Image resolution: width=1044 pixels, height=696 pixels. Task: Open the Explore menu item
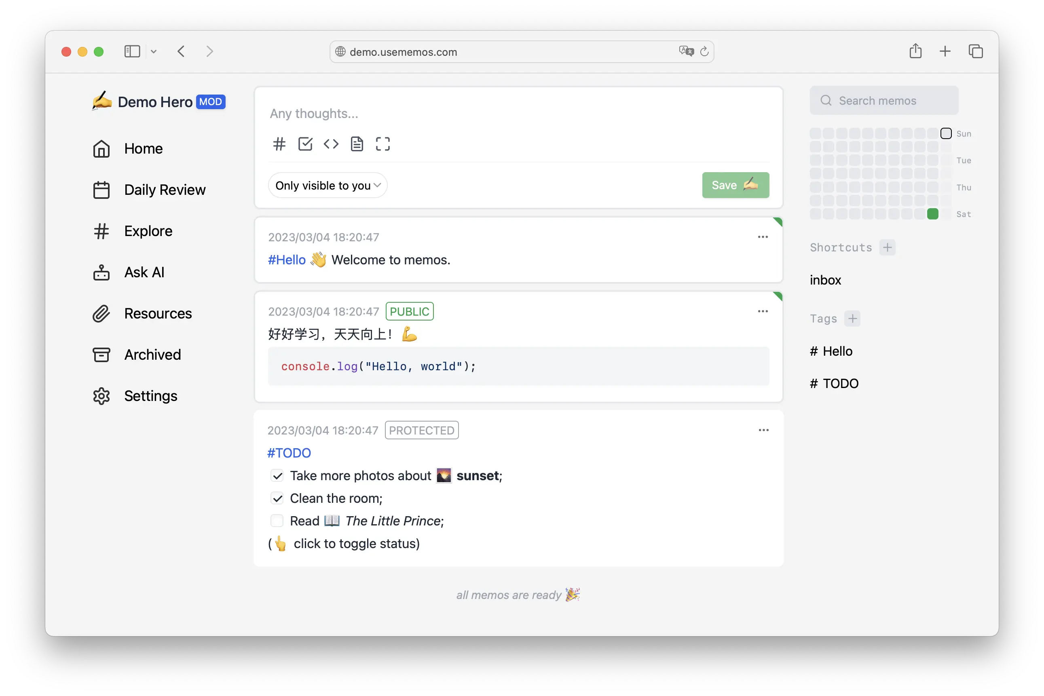tap(148, 231)
